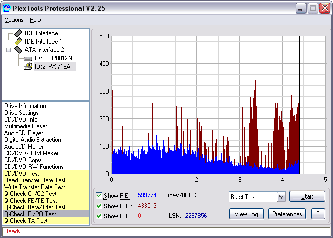This screenshot has height=238, width=333.
Task: Select Q-Check C1/C2 Test
Action: tap(46, 194)
